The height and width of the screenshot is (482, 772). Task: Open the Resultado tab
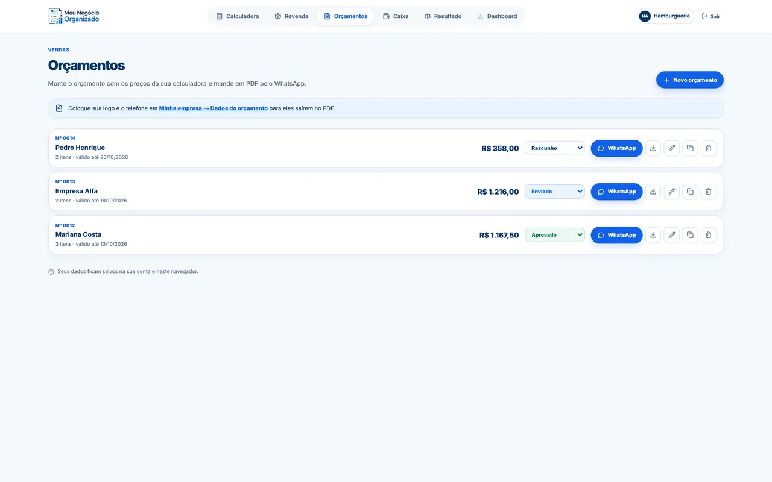click(443, 16)
